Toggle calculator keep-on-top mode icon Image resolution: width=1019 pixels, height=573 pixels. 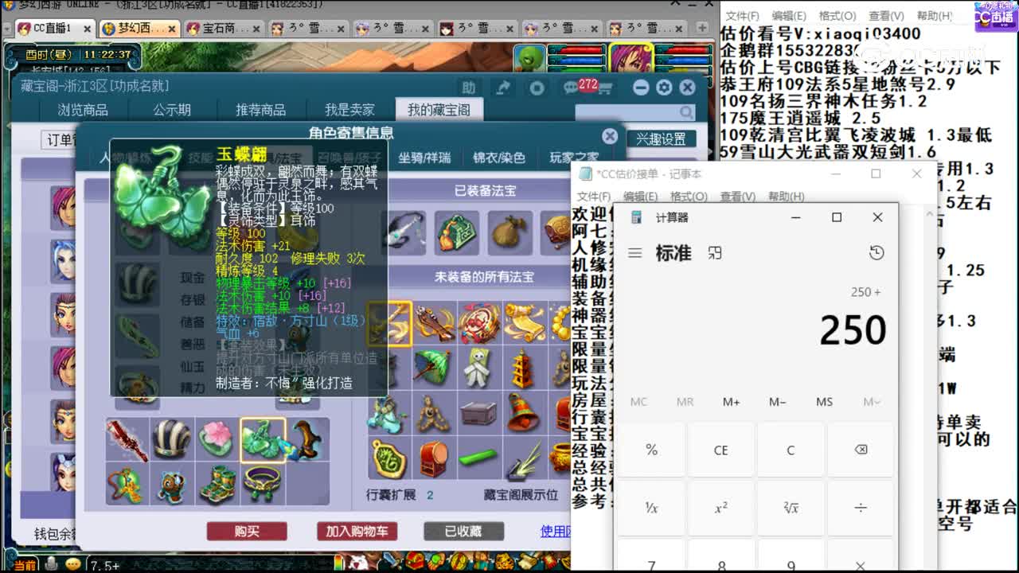715,253
